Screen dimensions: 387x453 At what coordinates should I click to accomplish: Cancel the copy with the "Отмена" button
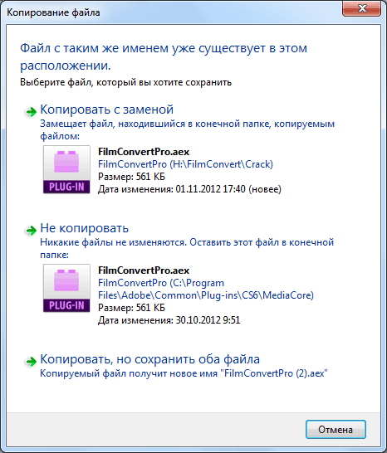336,430
